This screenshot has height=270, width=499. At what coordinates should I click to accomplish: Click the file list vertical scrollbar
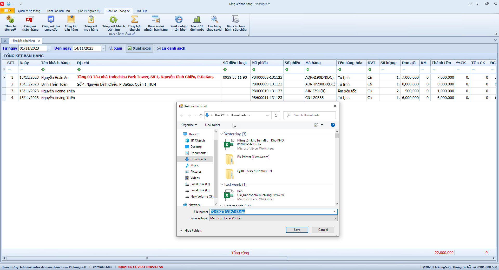[337, 136]
